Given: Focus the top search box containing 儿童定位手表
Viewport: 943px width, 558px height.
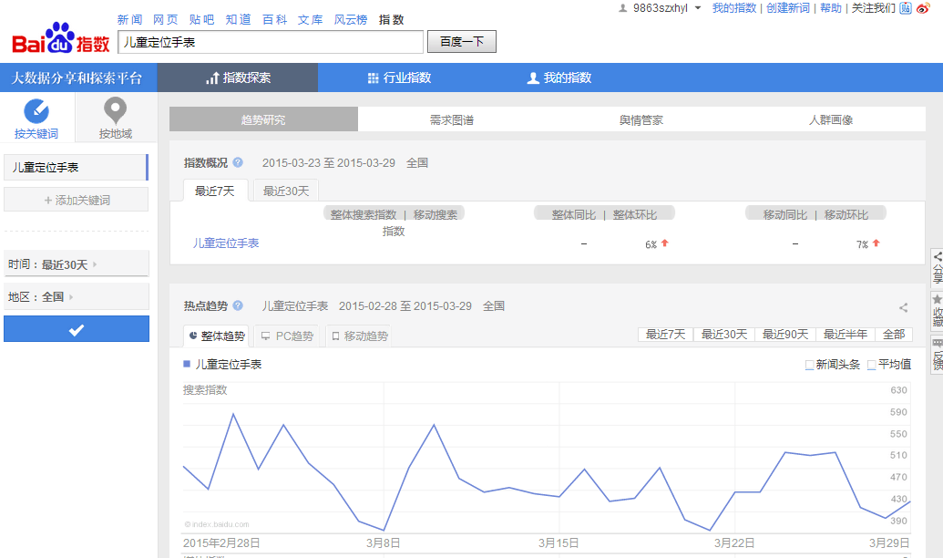Looking at the screenshot, I should pyautogui.click(x=271, y=42).
